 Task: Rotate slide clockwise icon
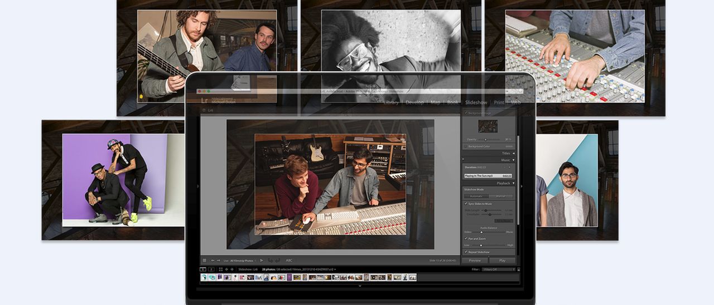pyautogui.click(x=277, y=260)
